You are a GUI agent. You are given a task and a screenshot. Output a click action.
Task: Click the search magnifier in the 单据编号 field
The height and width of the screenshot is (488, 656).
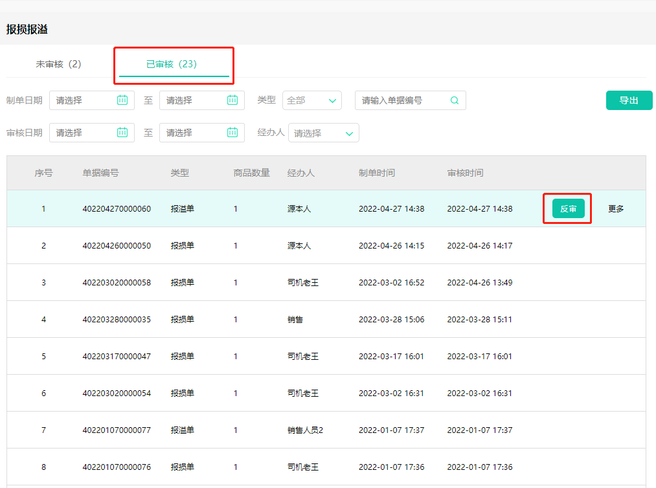[x=455, y=100]
